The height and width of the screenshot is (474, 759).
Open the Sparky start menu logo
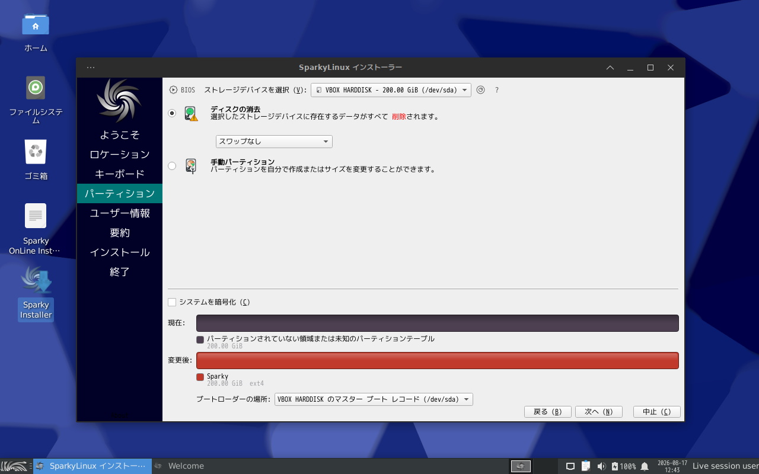pyautogui.click(x=14, y=466)
